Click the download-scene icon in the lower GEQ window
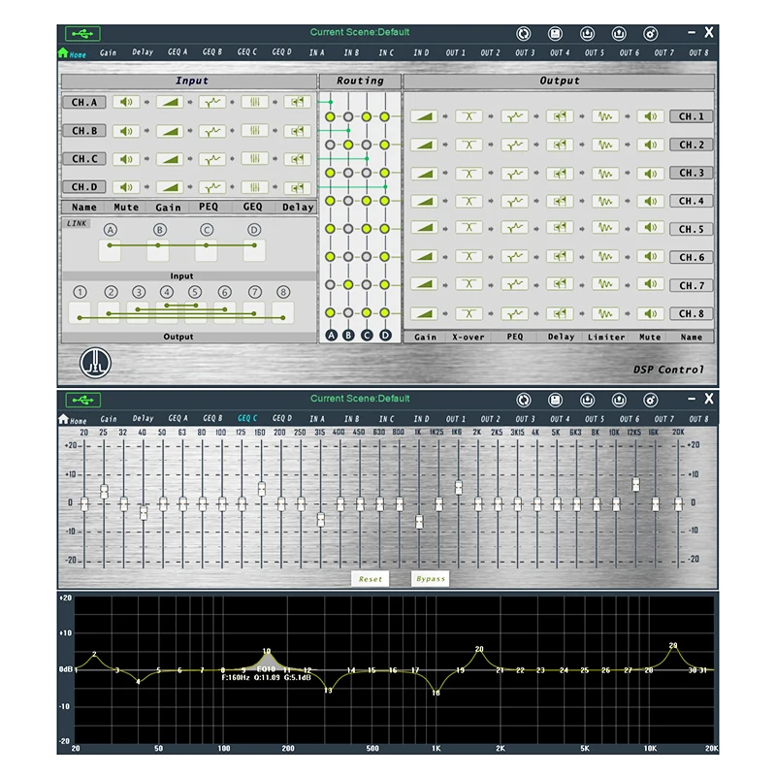Screen dimensions: 776x776 (x=587, y=400)
